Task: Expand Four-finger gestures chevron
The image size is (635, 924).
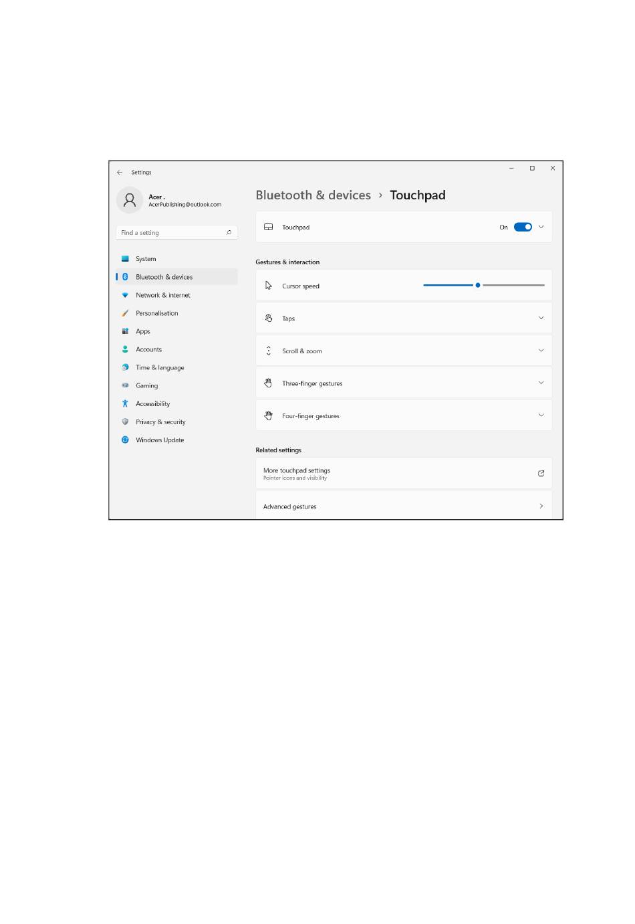Action: click(541, 415)
